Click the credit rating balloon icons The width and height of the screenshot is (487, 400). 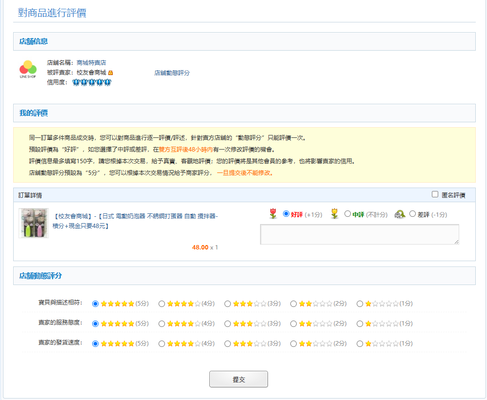[x=92, y=82]
